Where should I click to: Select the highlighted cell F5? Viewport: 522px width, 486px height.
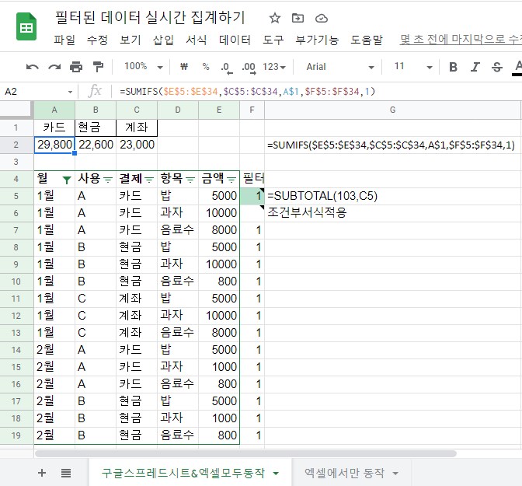252,196
